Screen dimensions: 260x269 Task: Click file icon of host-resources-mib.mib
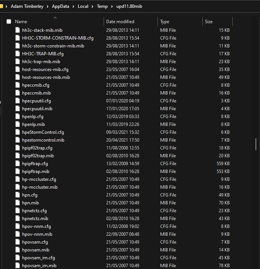18,77
